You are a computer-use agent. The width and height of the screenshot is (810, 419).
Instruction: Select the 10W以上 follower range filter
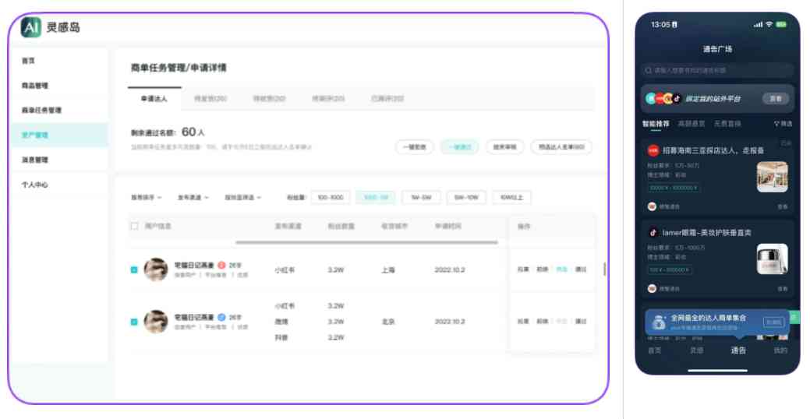point(512,198)
